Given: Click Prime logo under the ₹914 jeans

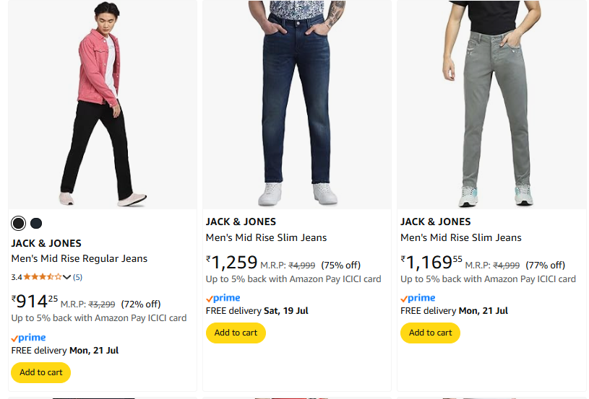Looking at the screenshot, I should [29, 338].
